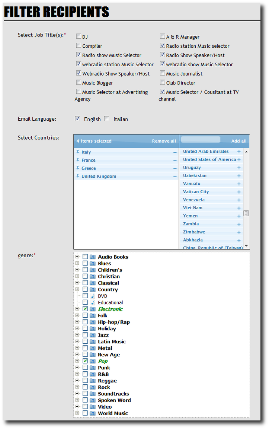
Task: Select the World Music genre label
Action: pos(113,413)
